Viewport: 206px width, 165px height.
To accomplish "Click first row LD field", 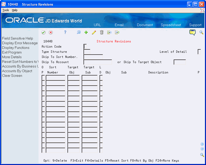I will tap(101, 78).
